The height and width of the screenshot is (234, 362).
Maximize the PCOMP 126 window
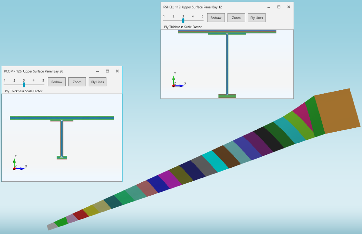pos(107,71)
